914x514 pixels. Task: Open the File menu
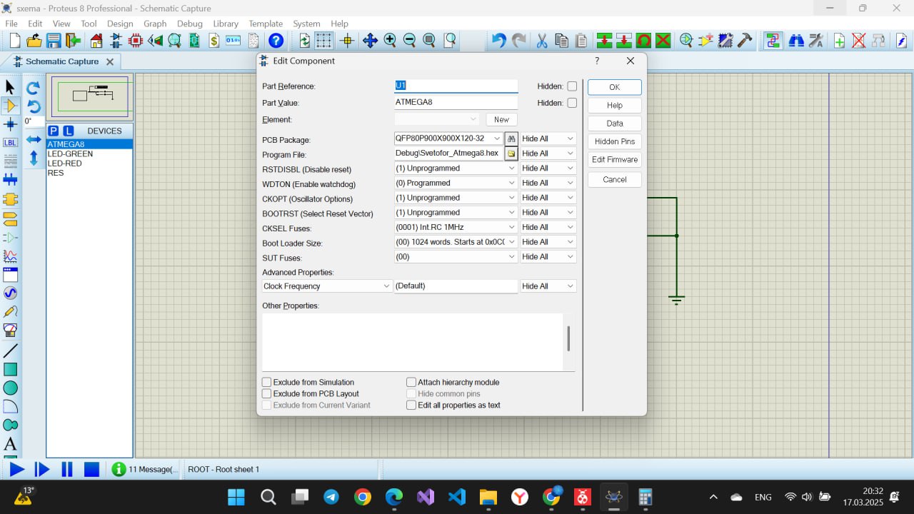11,24
